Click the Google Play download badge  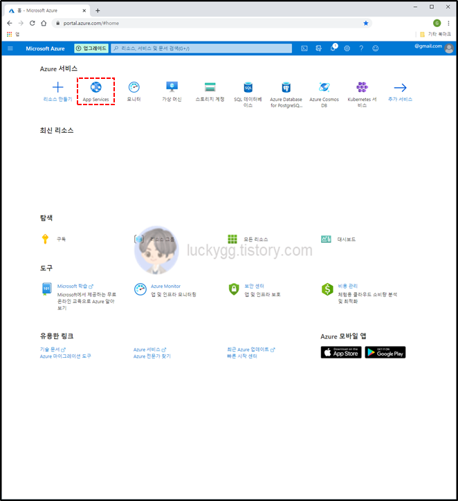pyautogui.click(x=385, y=352)
